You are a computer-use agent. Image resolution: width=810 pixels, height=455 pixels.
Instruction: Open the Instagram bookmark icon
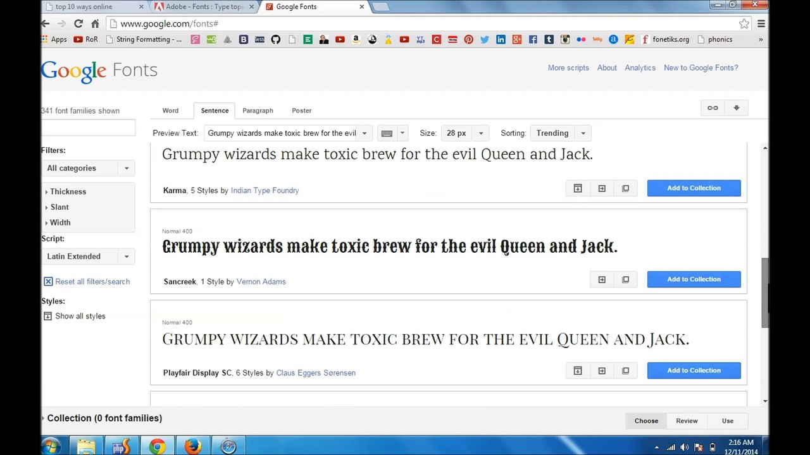click(565, 39)
